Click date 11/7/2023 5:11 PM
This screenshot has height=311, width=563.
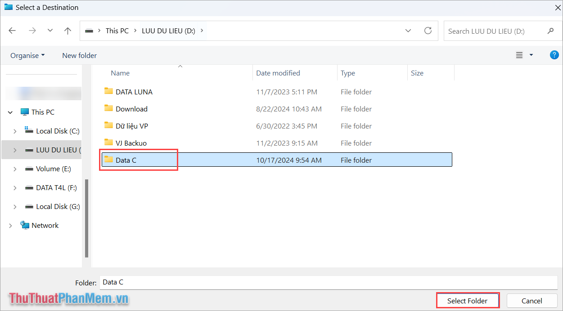tap(287, 92)
